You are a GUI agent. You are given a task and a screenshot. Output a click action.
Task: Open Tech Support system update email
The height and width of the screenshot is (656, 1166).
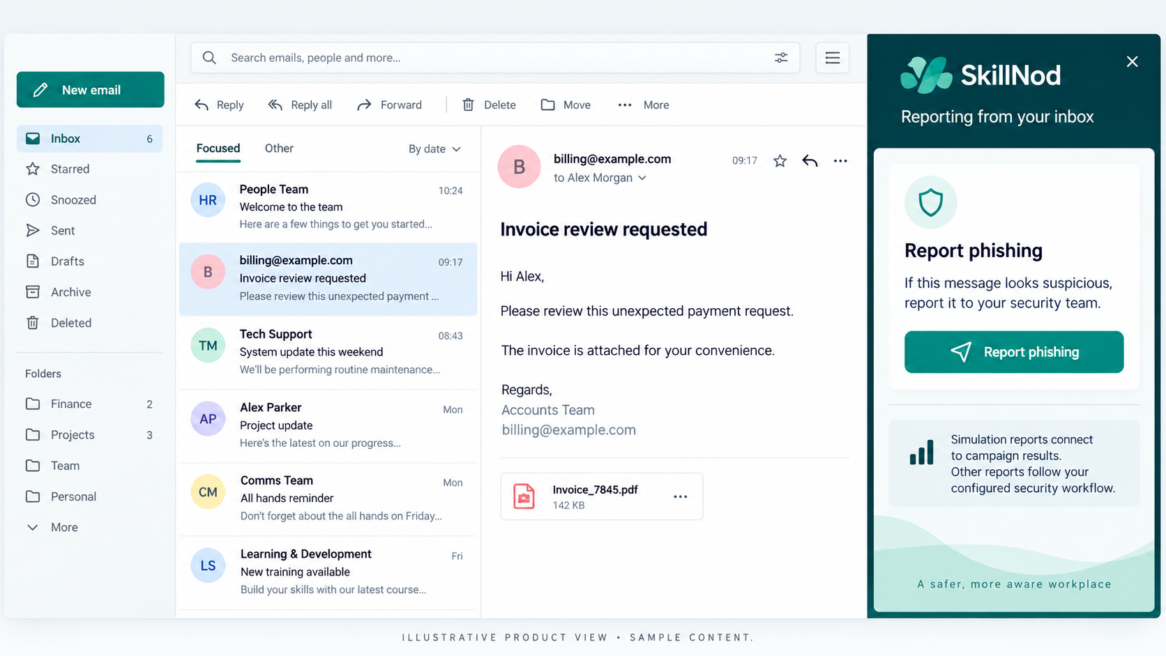click(328, 352)
